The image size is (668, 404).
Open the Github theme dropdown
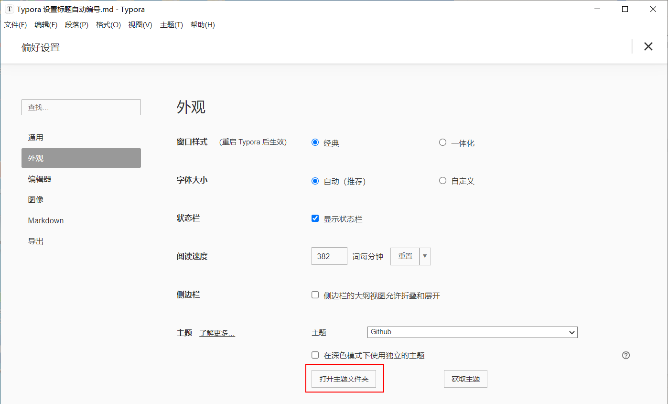point(472,332)
